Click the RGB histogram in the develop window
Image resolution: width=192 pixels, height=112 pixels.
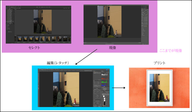[x=144, y=7]
